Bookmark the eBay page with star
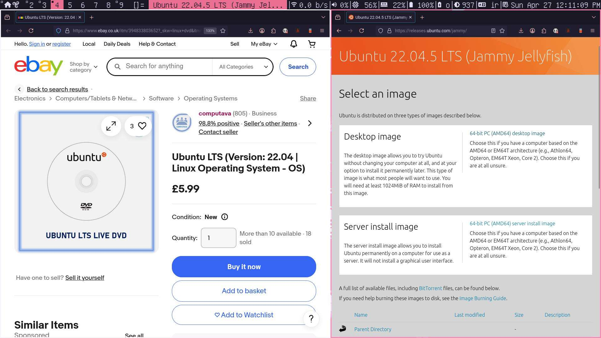Screen dimensions: 601x338 223,31
